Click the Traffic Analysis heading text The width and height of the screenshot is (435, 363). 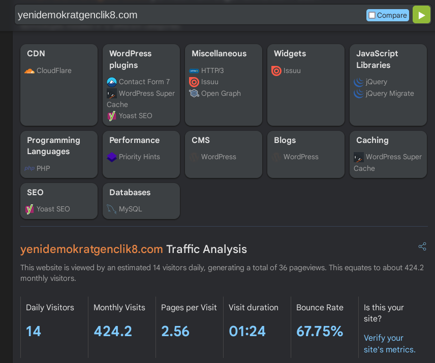click(x=206, y=249)
